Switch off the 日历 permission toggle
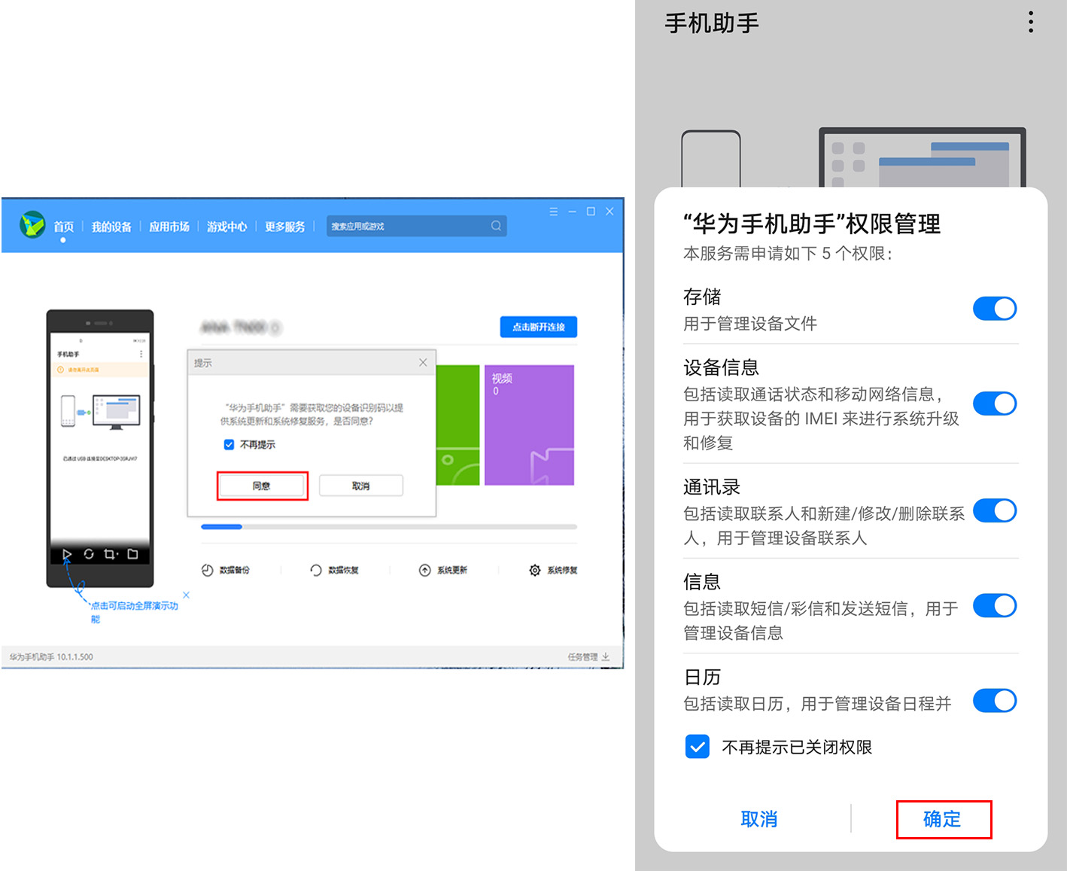 tap(995, 700)
